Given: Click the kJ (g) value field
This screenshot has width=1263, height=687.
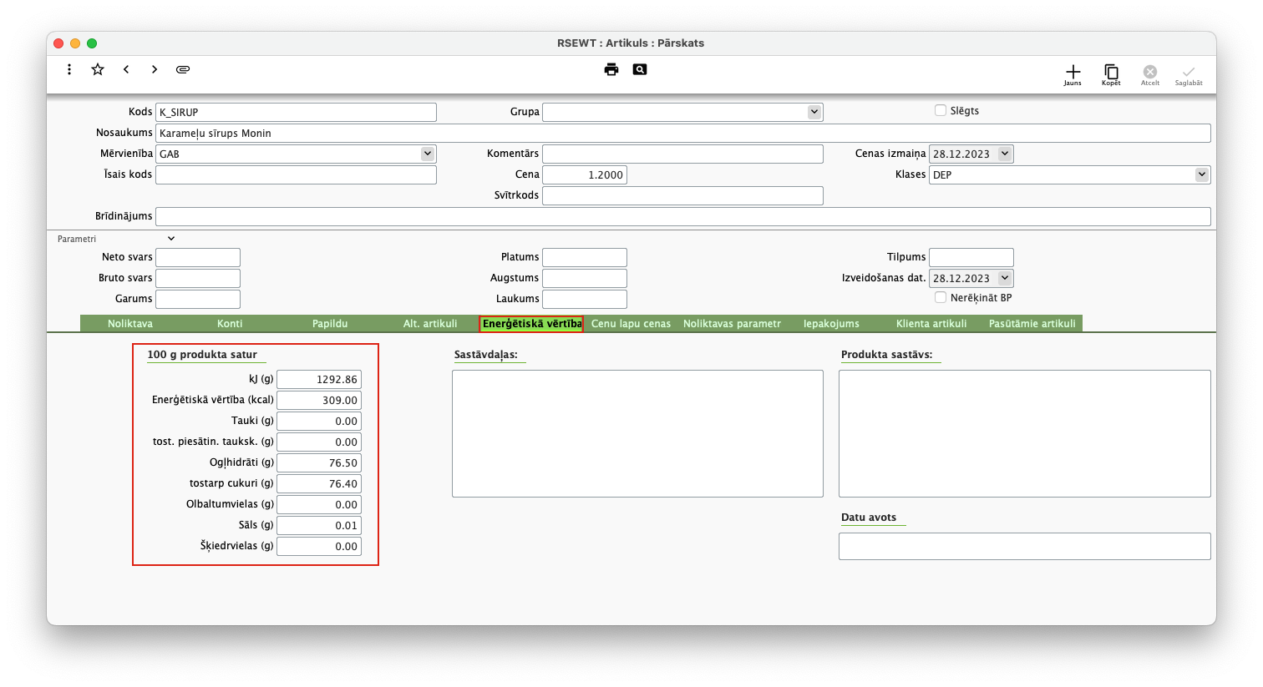Looking at the screenshot, I should coord(319,379).
